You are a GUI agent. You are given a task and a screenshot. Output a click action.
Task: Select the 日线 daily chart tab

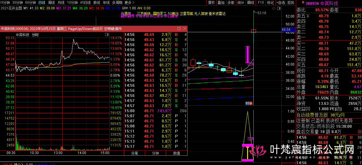[x=42, y=3]
